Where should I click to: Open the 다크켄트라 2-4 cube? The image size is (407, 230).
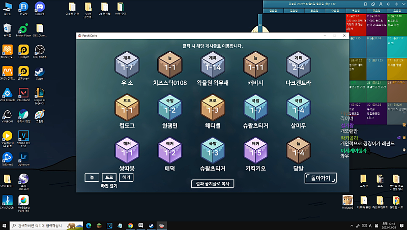point(298,65)
